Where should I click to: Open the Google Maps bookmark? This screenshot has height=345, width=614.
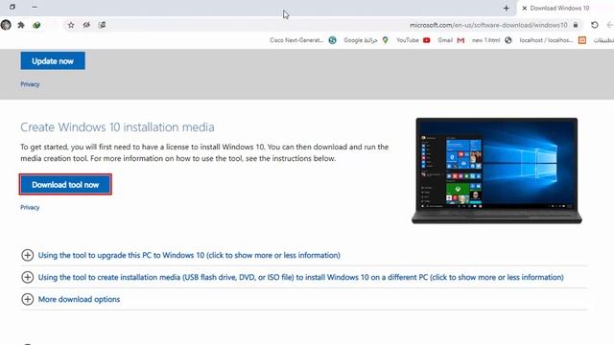[366, 40]
